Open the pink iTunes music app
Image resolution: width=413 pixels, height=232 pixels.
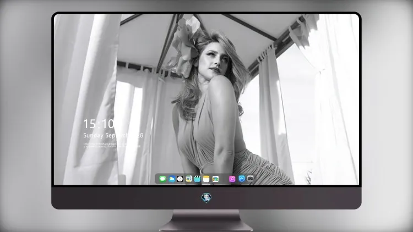232,179
